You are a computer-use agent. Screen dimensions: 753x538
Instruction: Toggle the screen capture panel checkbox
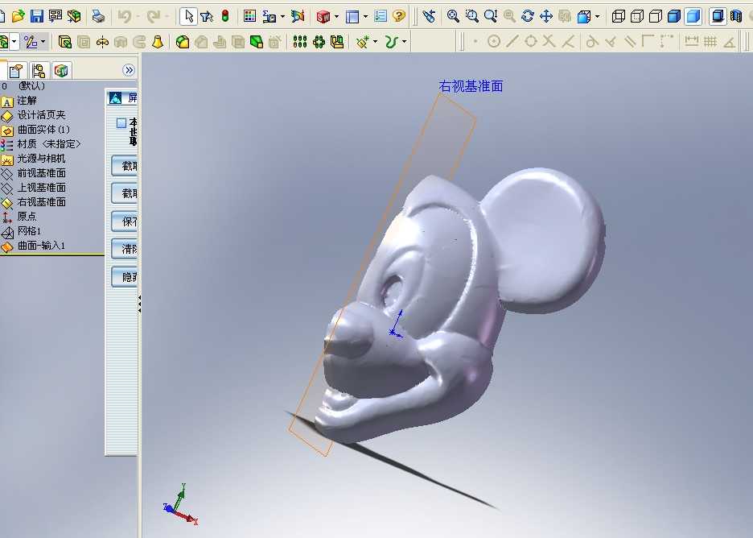click(x=121, y=123)
